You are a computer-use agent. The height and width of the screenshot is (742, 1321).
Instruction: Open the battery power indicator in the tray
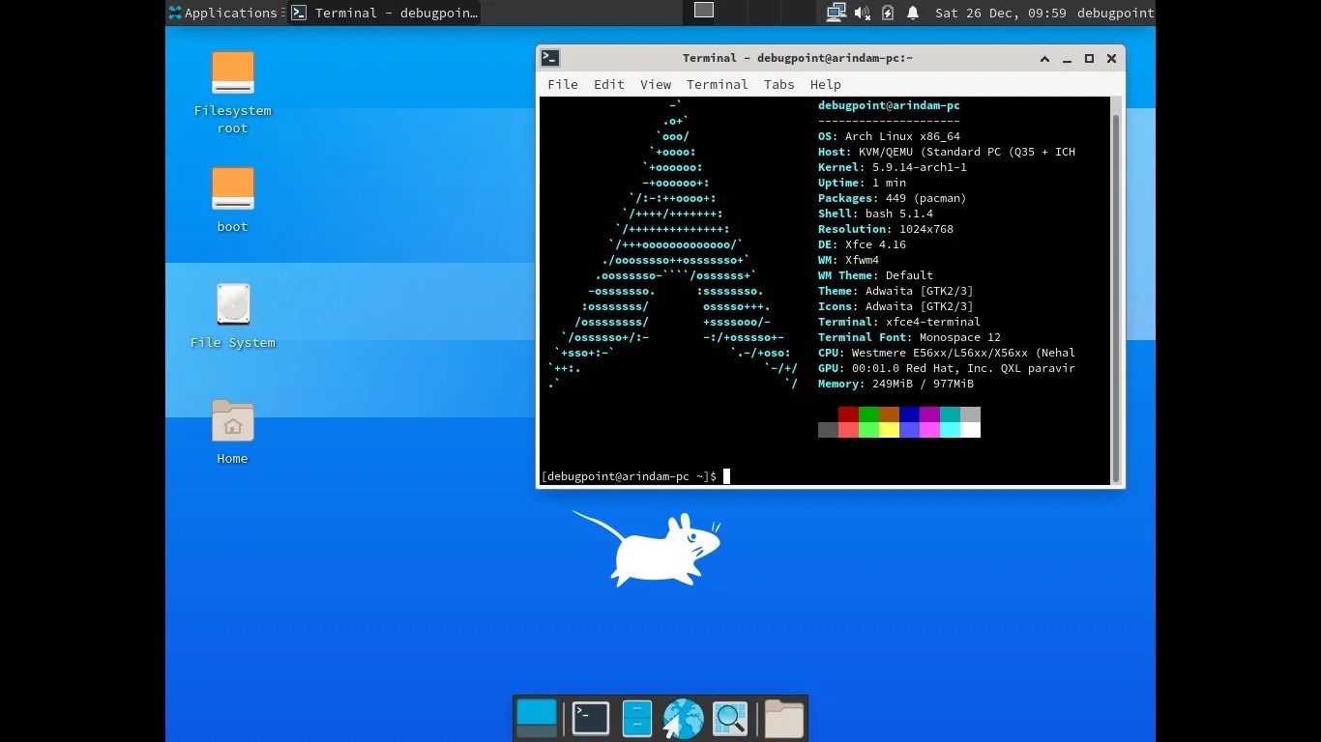887,13
